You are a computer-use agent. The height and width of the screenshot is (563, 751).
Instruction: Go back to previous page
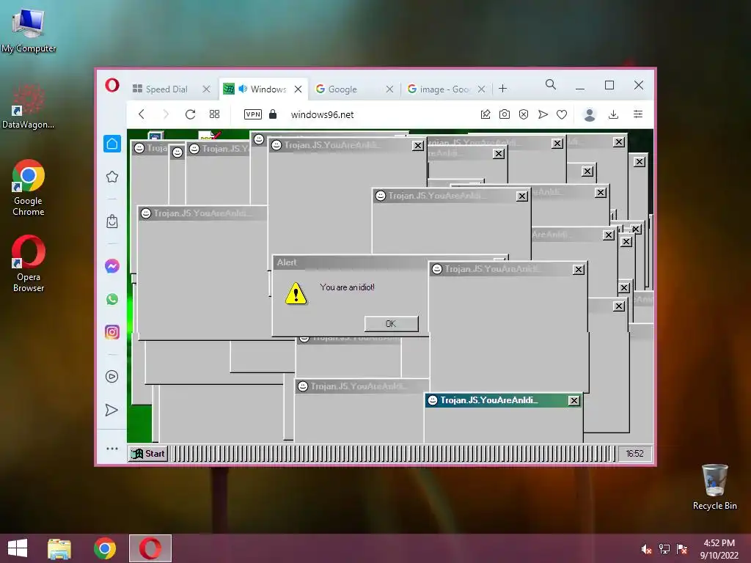click(142, 114)
